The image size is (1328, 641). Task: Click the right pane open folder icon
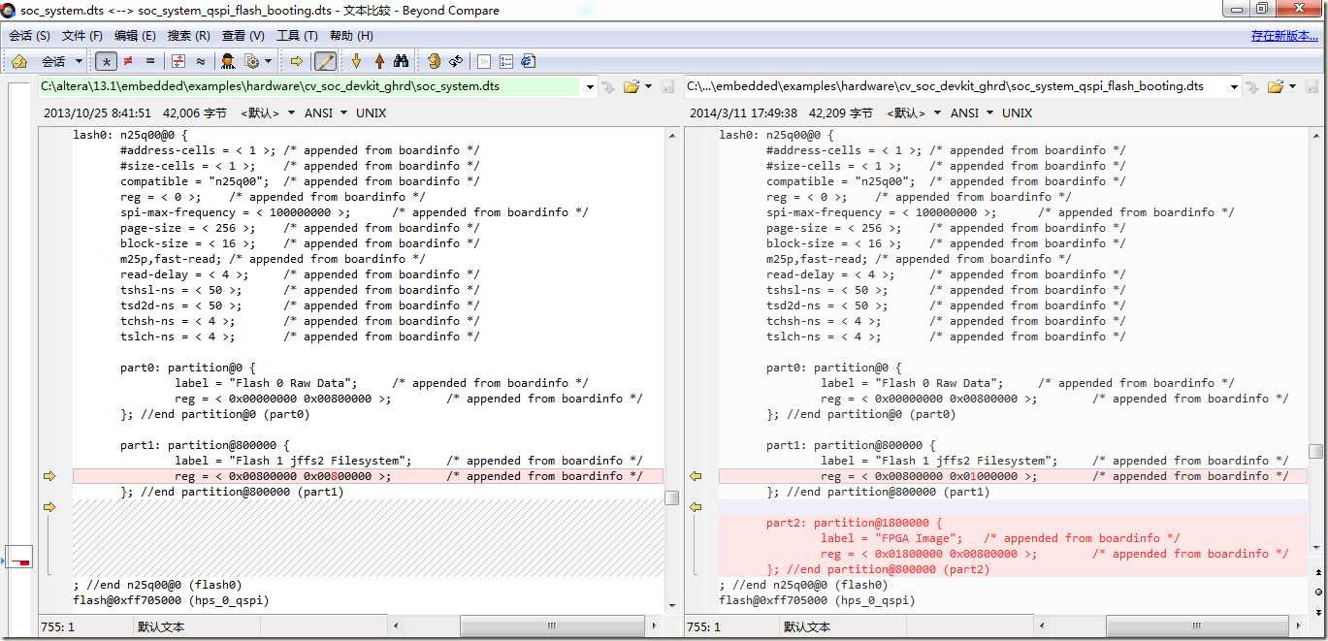click(1276, 86)
